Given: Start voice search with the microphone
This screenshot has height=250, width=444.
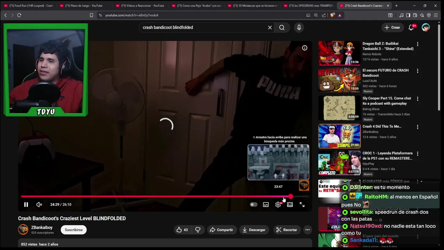Looking at the screenshot, I should pyautogui.click(x=299, y=27).
